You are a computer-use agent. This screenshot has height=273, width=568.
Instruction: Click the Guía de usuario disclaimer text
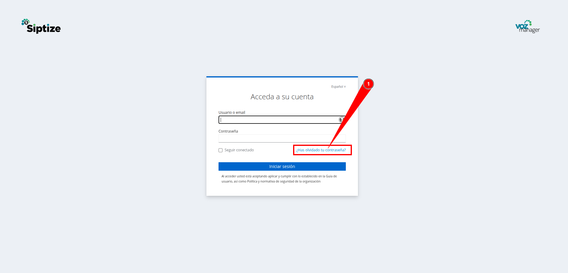point(279,179)
